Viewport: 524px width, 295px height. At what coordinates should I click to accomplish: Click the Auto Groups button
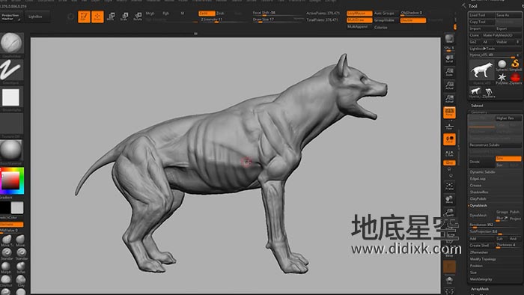coord(386,13)
